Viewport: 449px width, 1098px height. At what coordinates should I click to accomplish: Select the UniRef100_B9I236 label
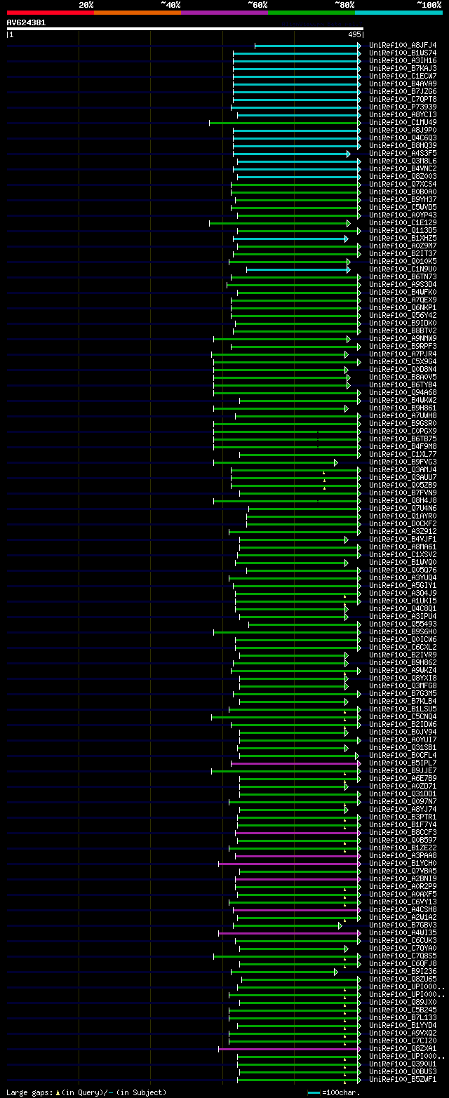(x=403, y=971)
